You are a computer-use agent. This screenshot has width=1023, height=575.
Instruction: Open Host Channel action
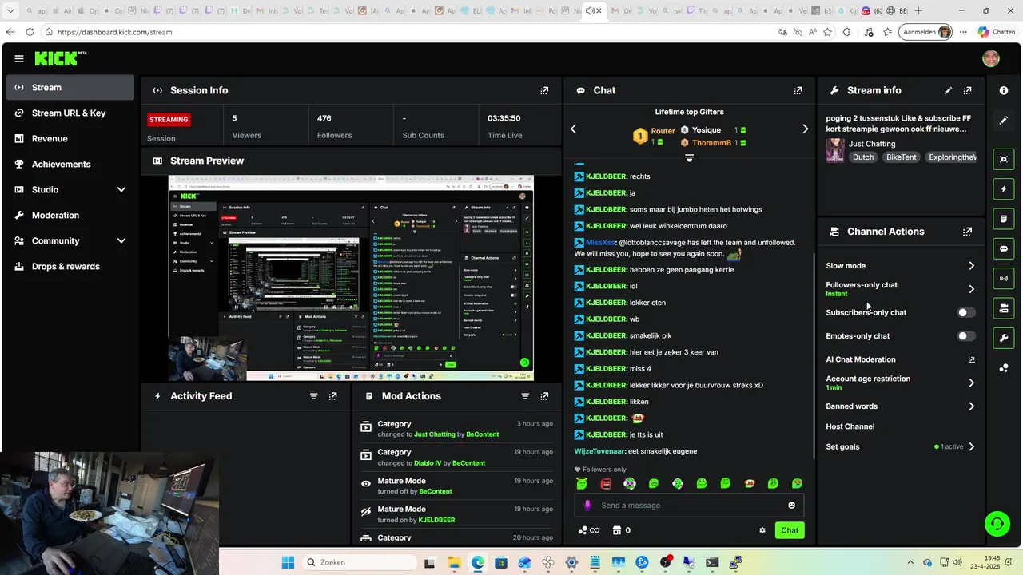850,426
